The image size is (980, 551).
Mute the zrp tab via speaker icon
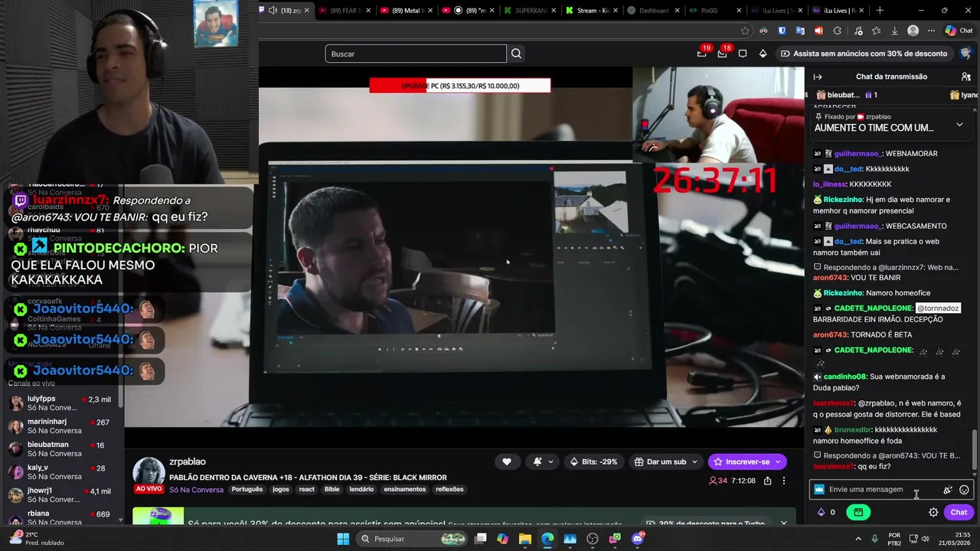click(x=273, y=11)
